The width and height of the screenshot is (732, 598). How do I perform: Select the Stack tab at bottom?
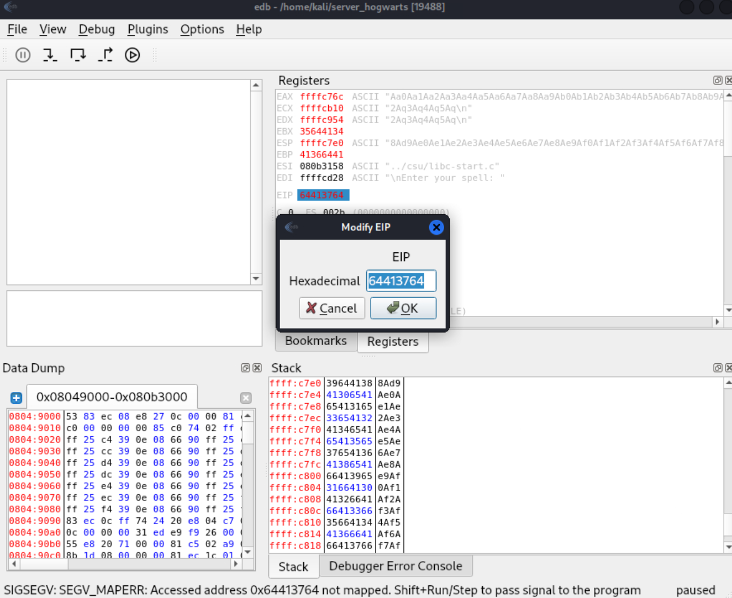[x=293, y=567]
